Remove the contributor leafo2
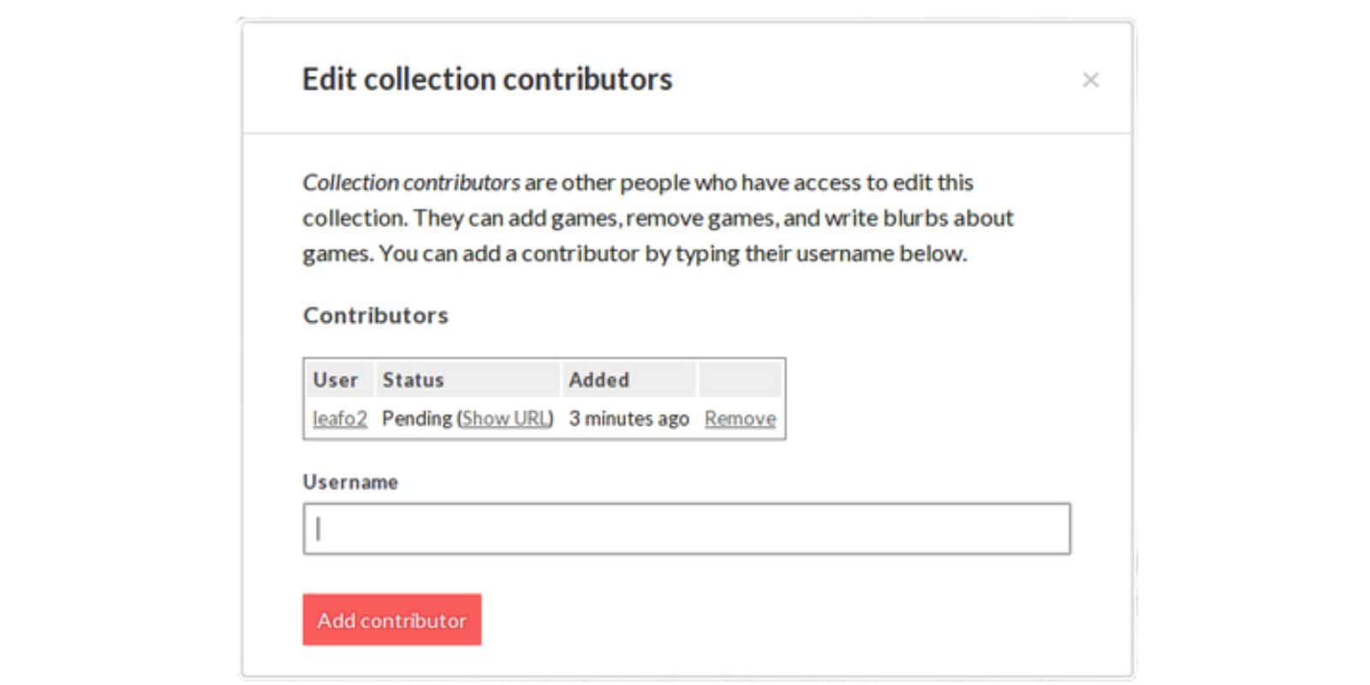Image resolution: width=1370 pixels, height=685 pixels. 739,419
